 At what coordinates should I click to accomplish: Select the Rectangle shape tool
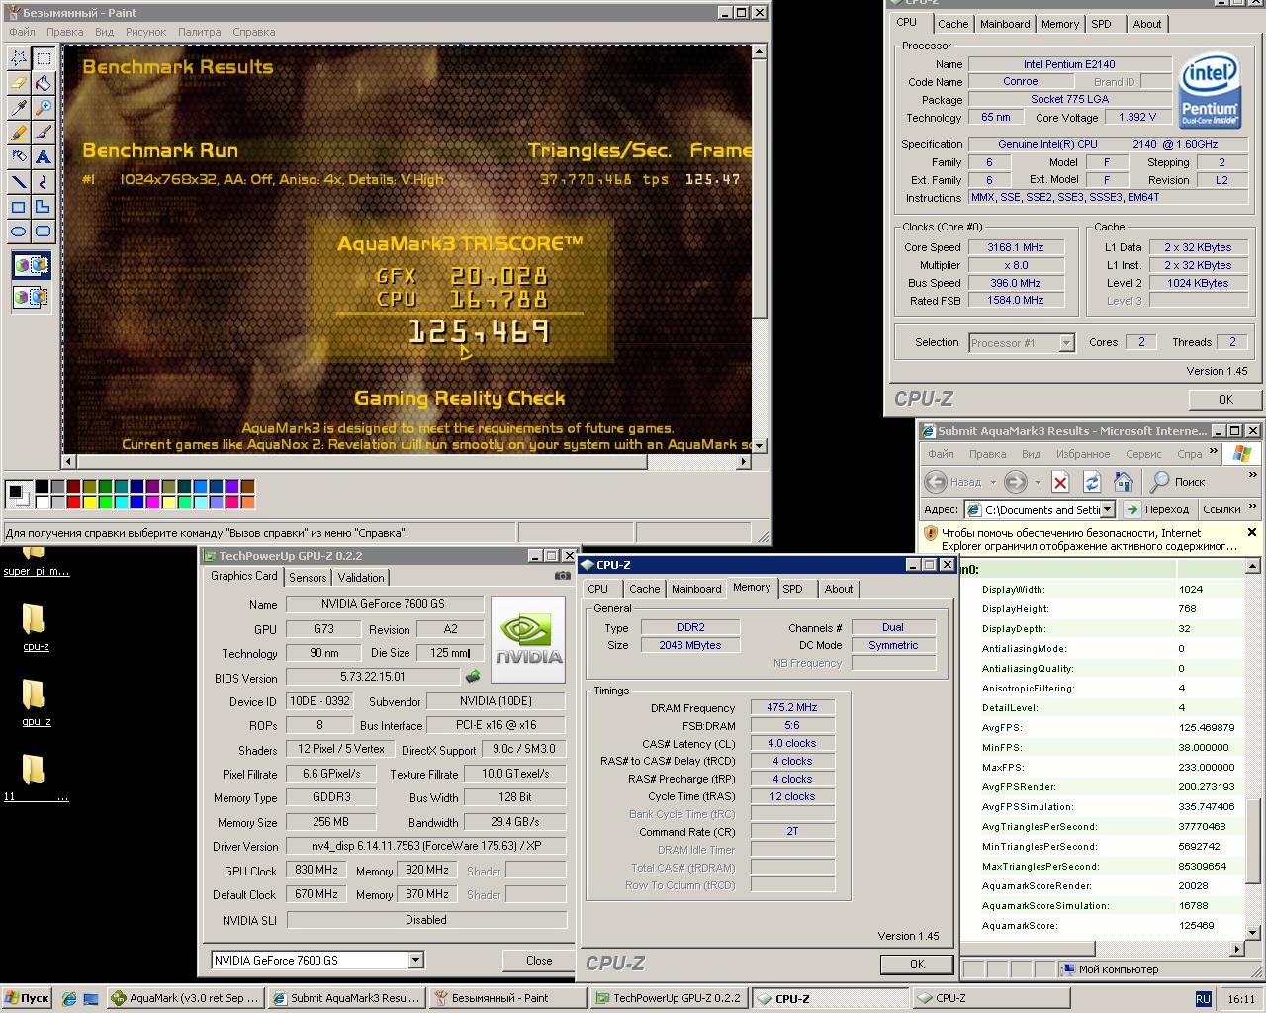(19, 207)
